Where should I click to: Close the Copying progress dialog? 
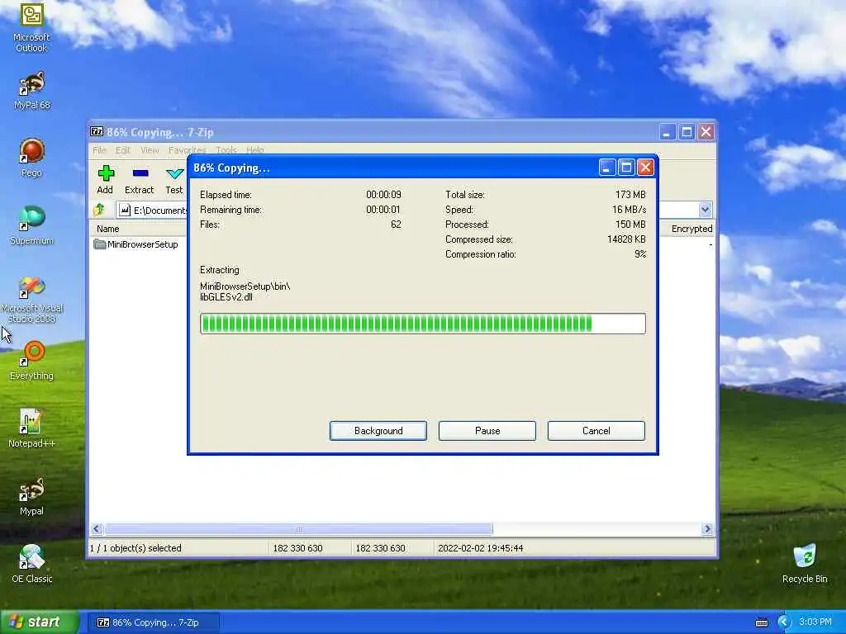645,168
